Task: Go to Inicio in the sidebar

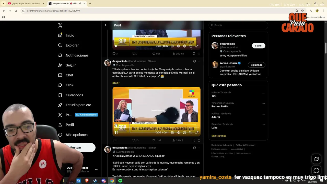Action: click(66, 35)
